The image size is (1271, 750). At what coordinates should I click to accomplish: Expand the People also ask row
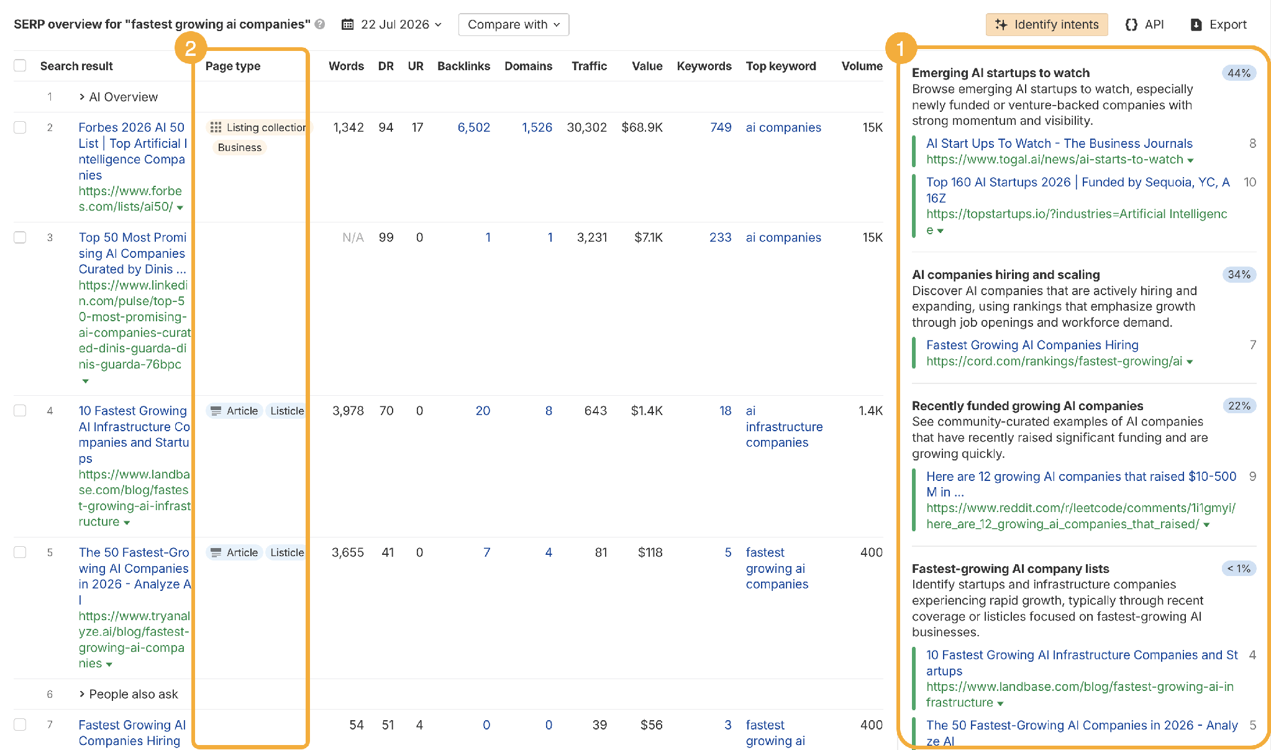[x=129, y=694]
